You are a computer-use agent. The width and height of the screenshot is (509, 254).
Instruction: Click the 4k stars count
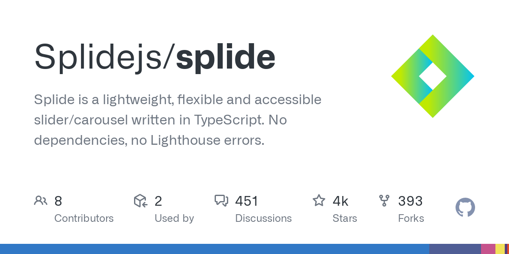point(341,201)
